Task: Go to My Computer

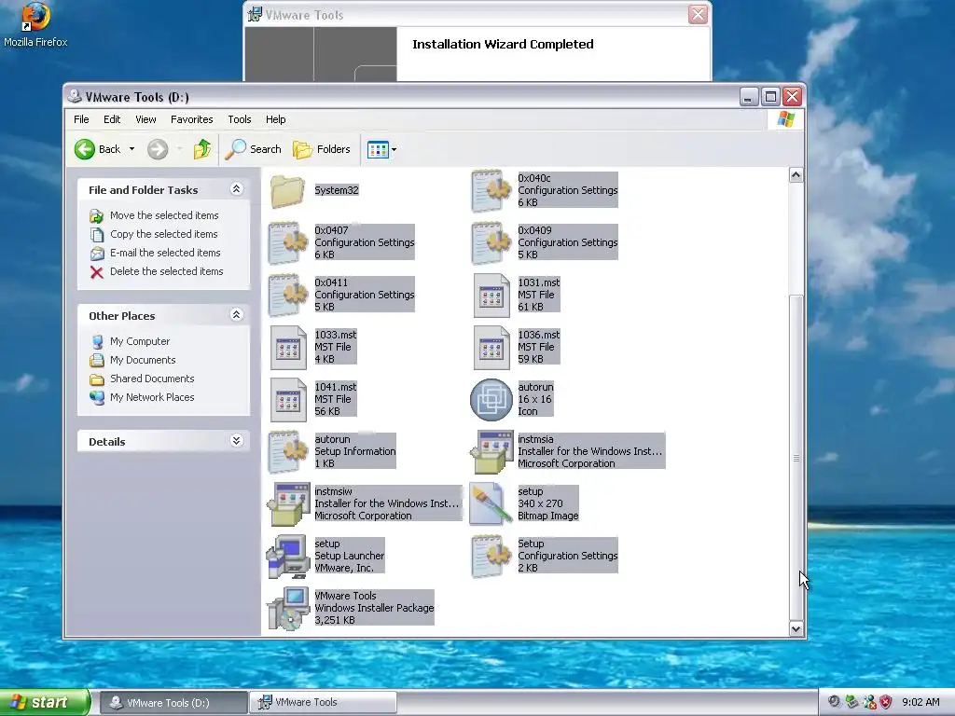Action: (140, 341)
